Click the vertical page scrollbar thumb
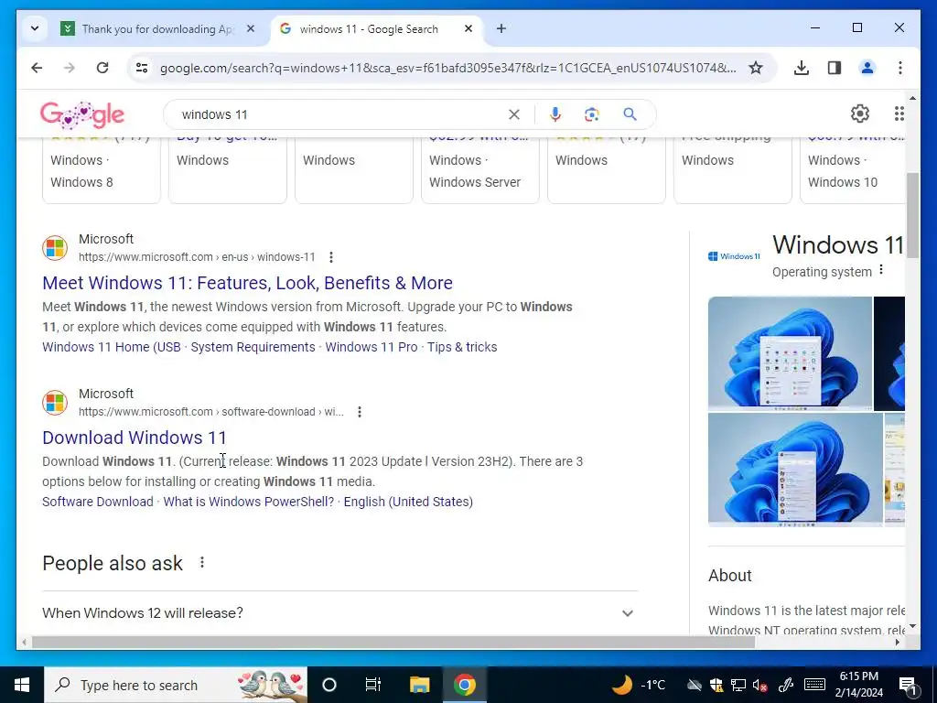Image resolution: width=937 pixels, height=703 pixels. pyautogui.click(x=912, y=215)
